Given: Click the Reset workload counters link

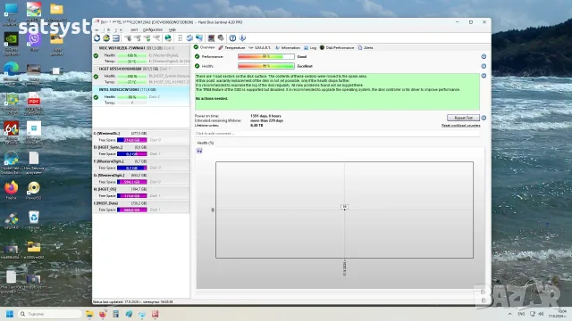Looking at the screenshot, I should click(461, 126).
